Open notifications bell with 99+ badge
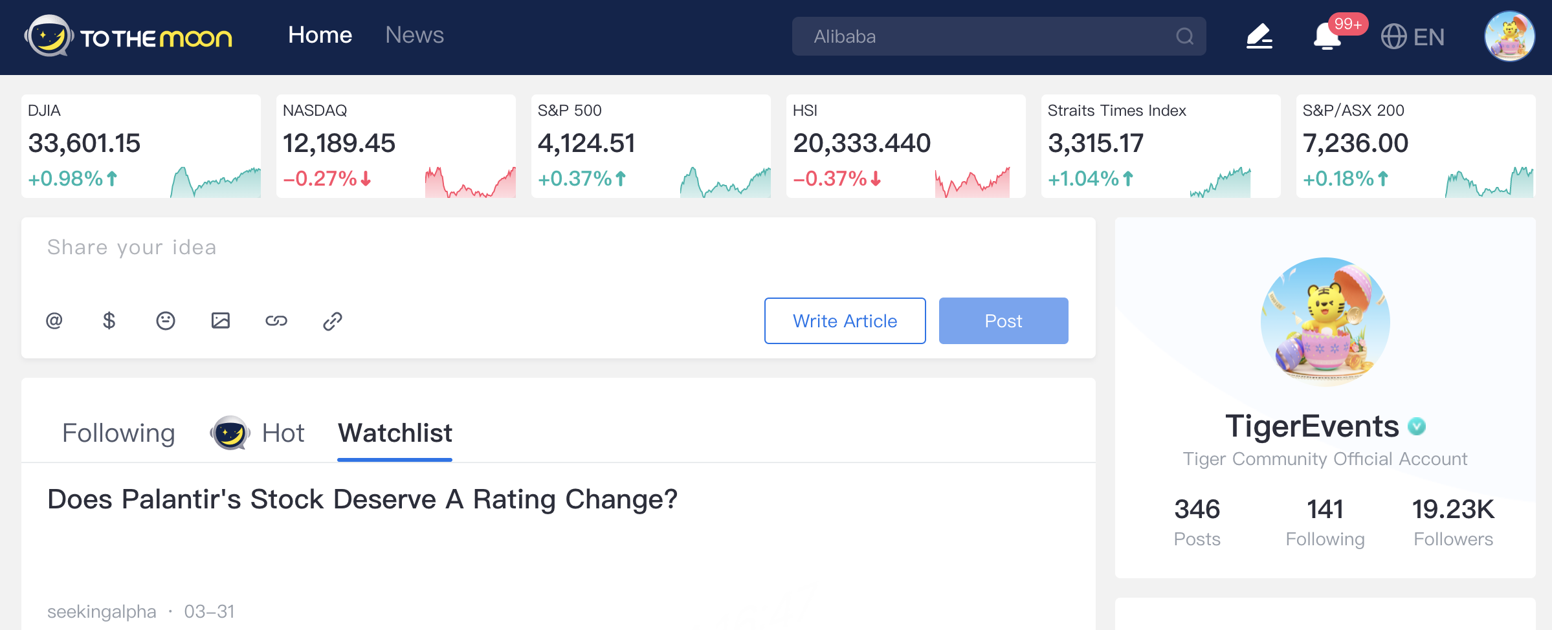The width and height of the screenshot is (1552, 630). [1327, 37]
